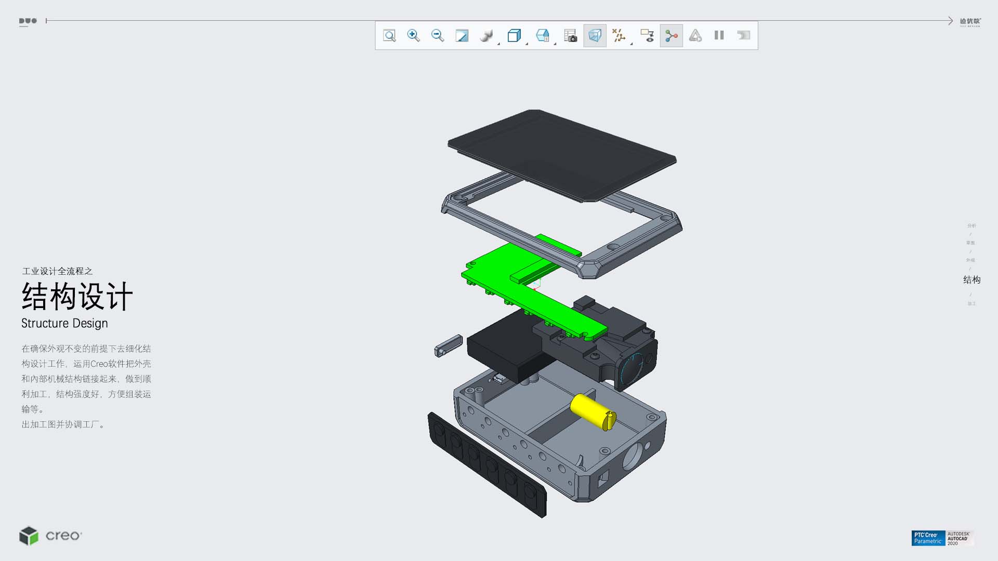Select the Zoom In magnifier tool
The width and height of the screenshot is (998, 561).
(413, 35)
